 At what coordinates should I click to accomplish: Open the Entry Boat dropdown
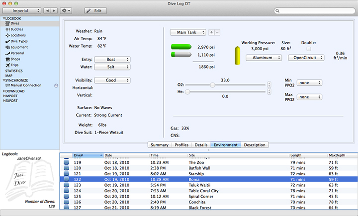[112, 60]
